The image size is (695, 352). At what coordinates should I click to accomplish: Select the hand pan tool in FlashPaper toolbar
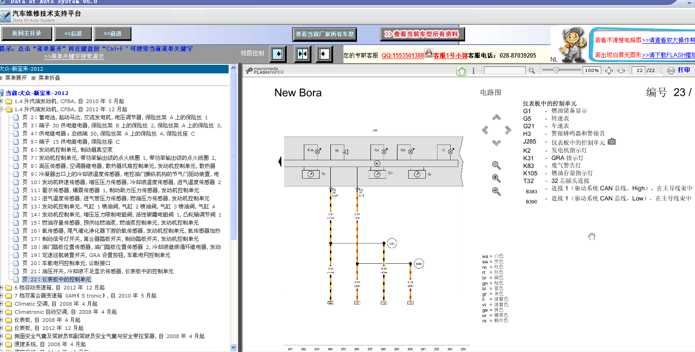[461, 71]
